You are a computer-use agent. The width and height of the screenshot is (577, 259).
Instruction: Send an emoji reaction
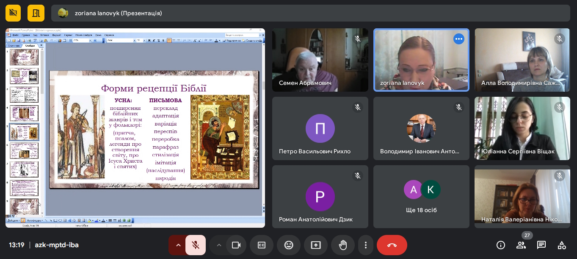(x=289, y=245)
